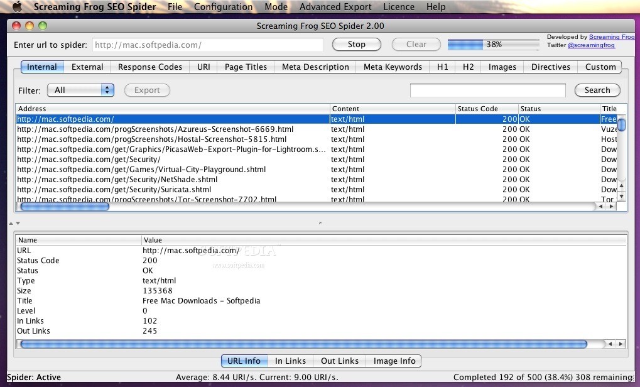Click the Clear button
Screen dimensions: 640x387
(x=416, y=45)
